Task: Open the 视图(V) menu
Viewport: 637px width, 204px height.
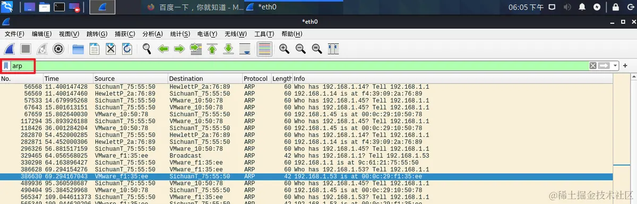Action: pos(69,34)
